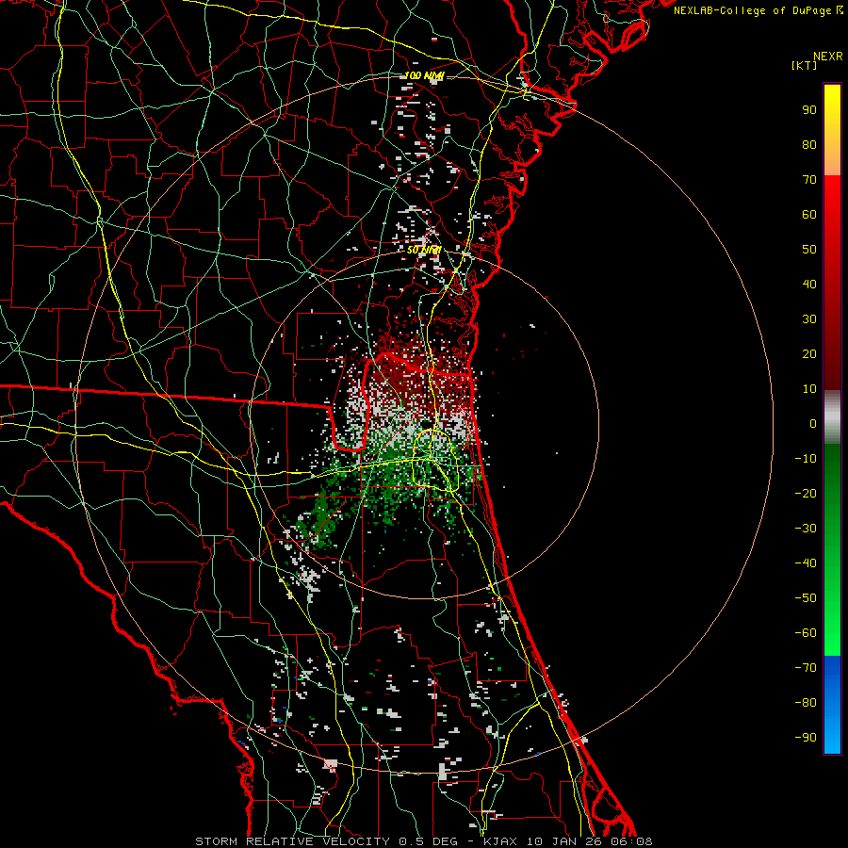The image size is (848, 848).
Task: Click the -10 scale label
Action: (806, 459)
